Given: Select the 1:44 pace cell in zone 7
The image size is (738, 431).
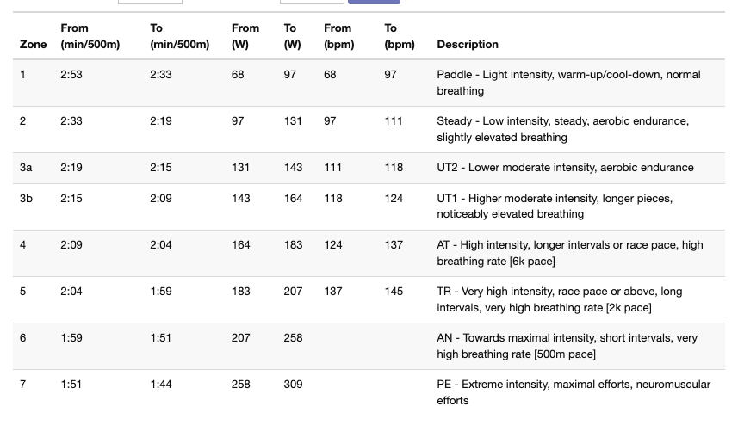Looking at the screenshot, I should pos(160,384).
